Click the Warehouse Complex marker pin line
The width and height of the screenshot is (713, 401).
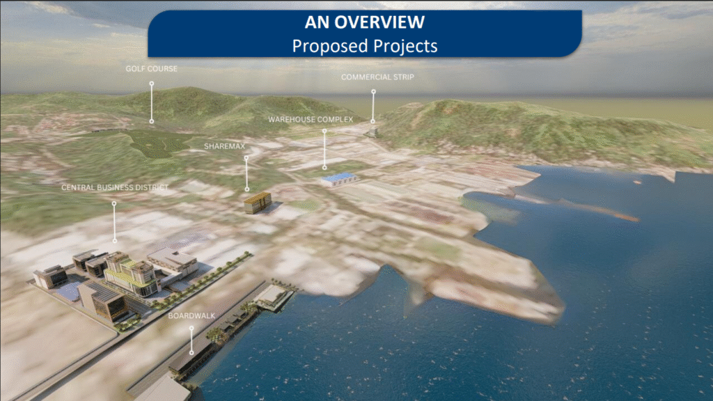(324, 148)
